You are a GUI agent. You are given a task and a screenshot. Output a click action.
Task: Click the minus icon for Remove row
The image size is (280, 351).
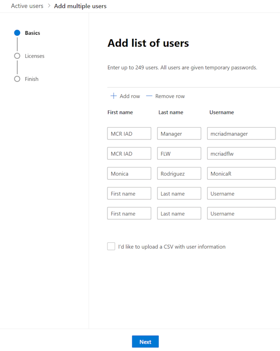pyautogui.click(x=149, y=96)
